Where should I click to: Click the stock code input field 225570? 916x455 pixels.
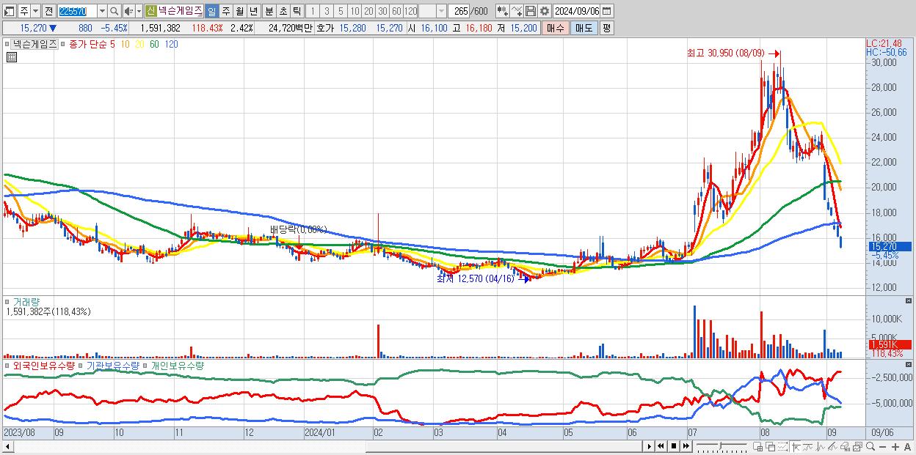[76, 11]
